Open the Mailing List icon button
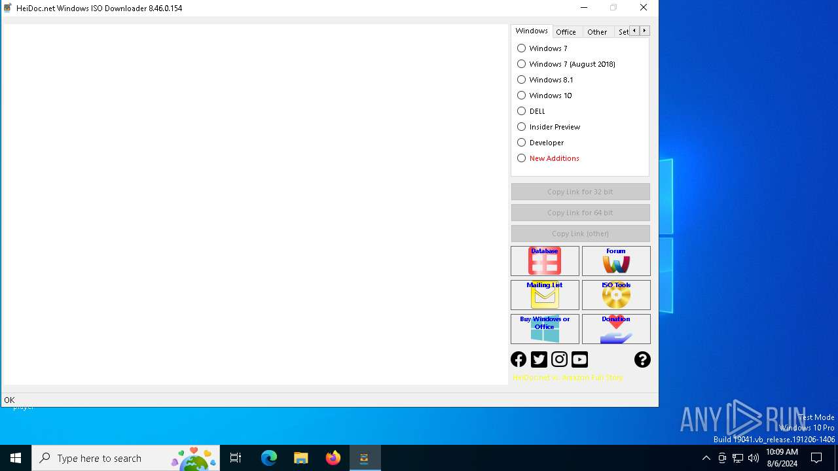This screenshot has width=838, height=471. coord(545,295)
